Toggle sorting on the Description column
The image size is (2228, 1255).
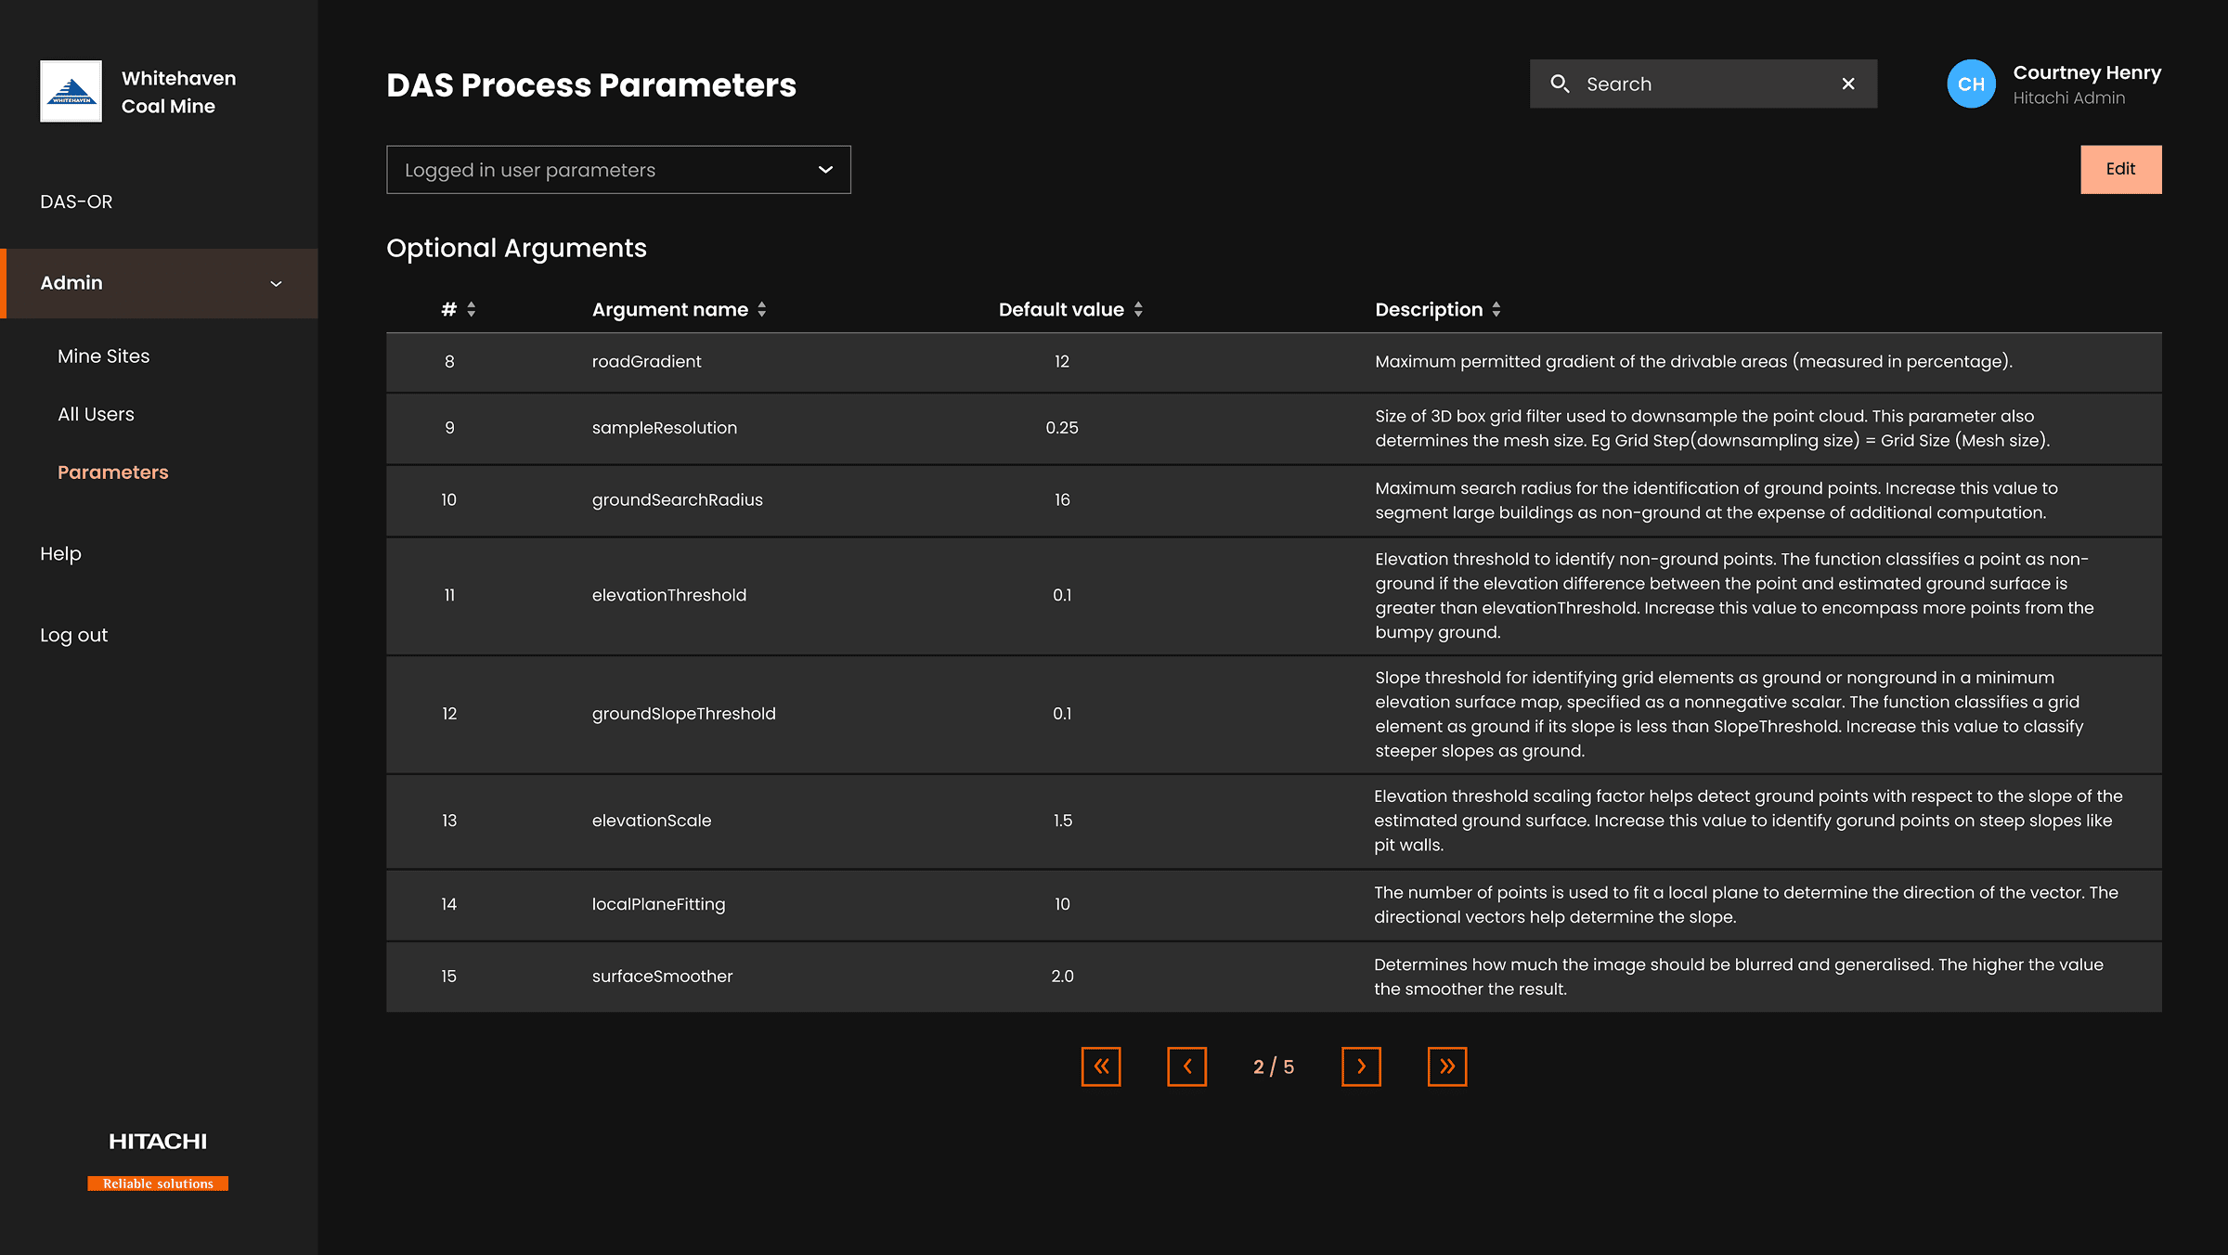[1496, 309]
